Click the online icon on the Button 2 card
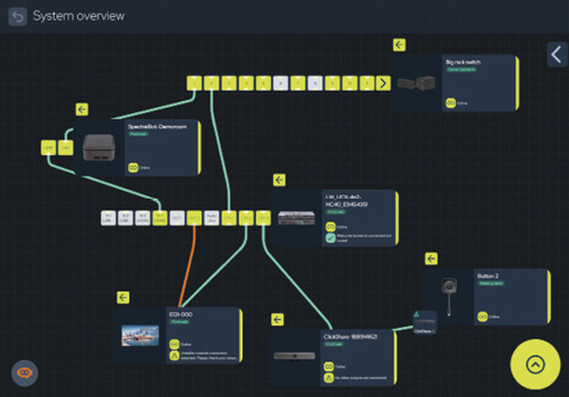The height and width of the screenshot is (397, 569). (x=482, y=317)
